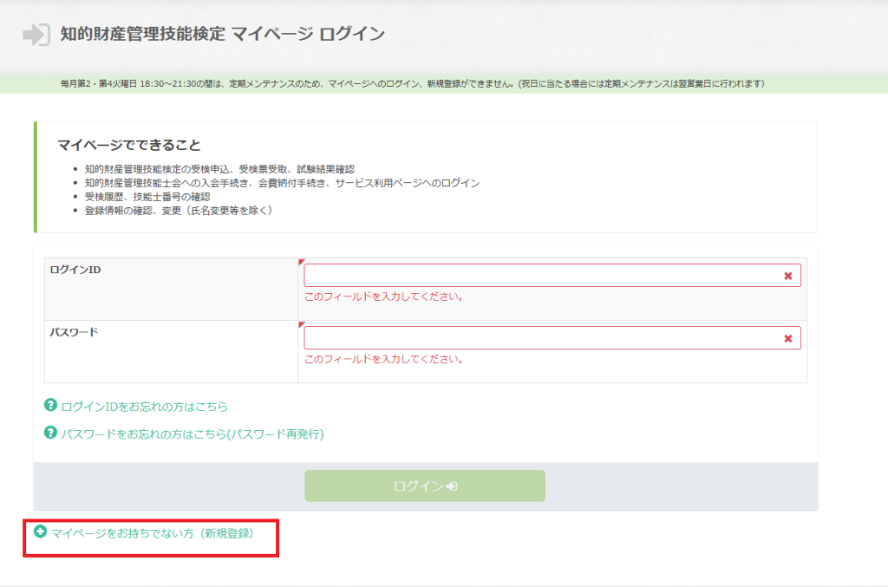Click the red X icon in the ログインID field
Image resolution: width=888 pixels, height=587 pixels.
787,276
